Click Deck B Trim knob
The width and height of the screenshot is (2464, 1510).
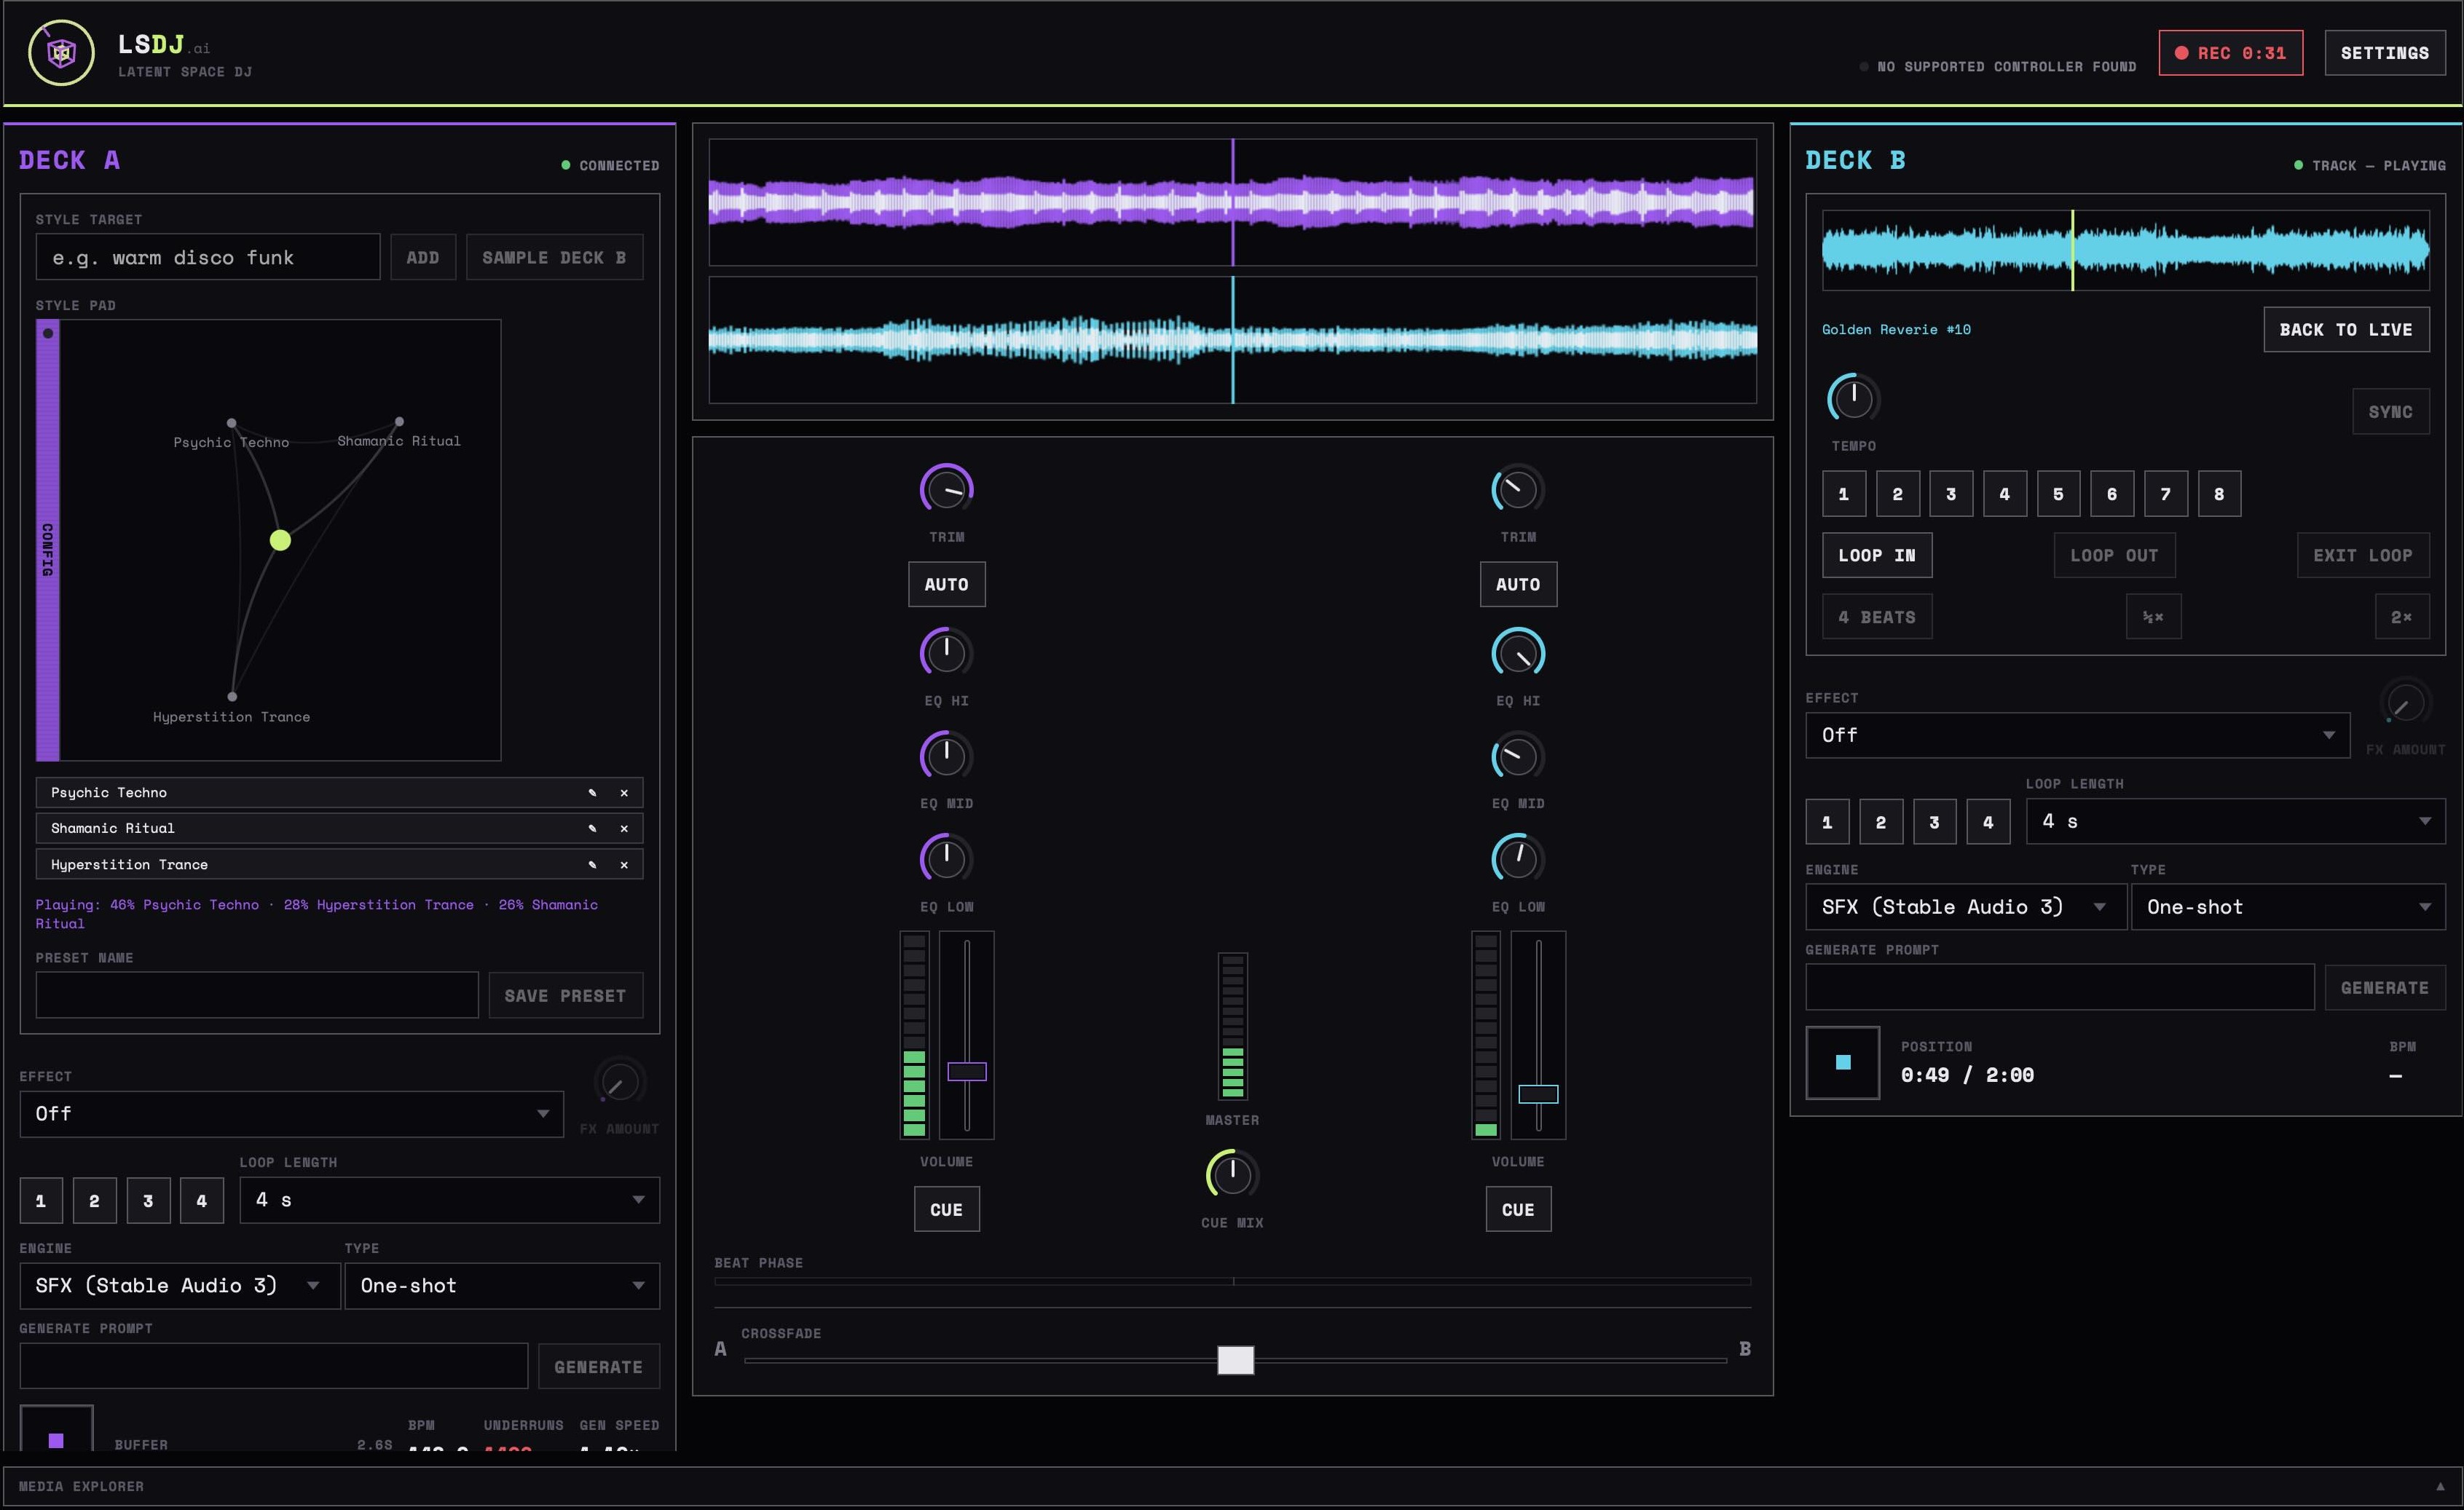tap(1518, 490)
